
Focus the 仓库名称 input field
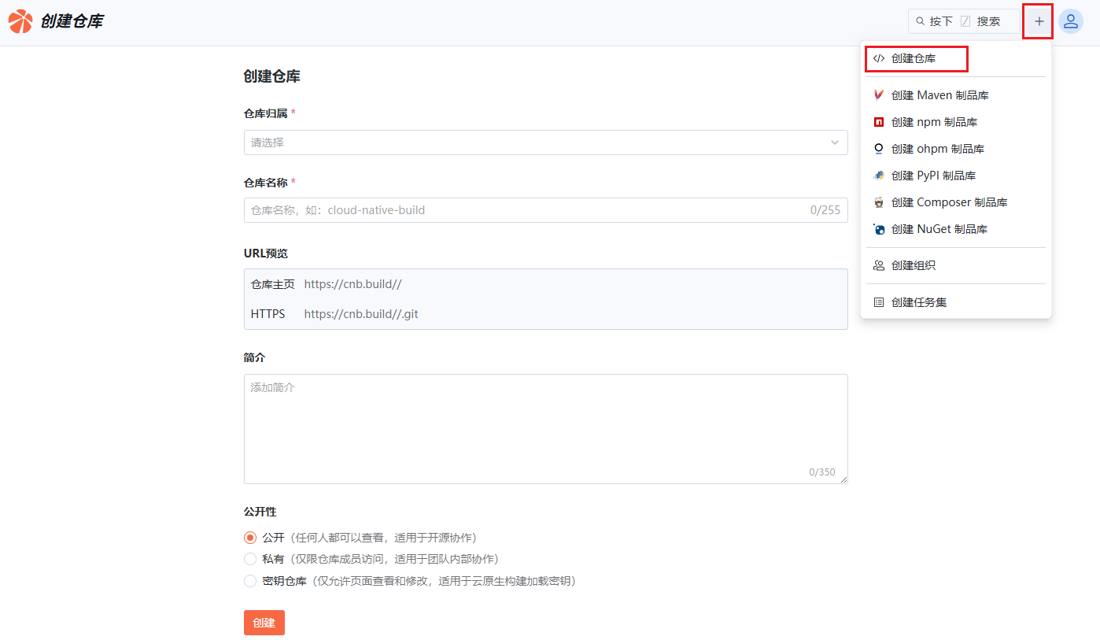pyautogui.click(x=545, y=210)
